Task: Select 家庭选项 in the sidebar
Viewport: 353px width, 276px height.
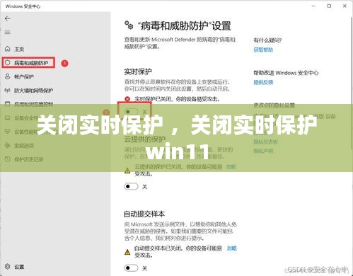Action: tap(24, 146)
